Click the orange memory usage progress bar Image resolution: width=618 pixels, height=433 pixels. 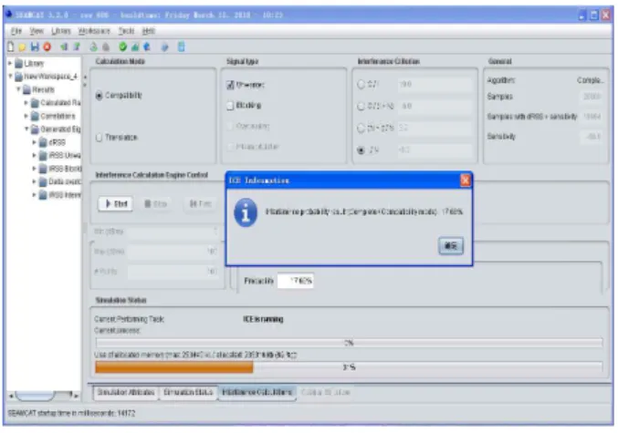[x=349, y=367]
